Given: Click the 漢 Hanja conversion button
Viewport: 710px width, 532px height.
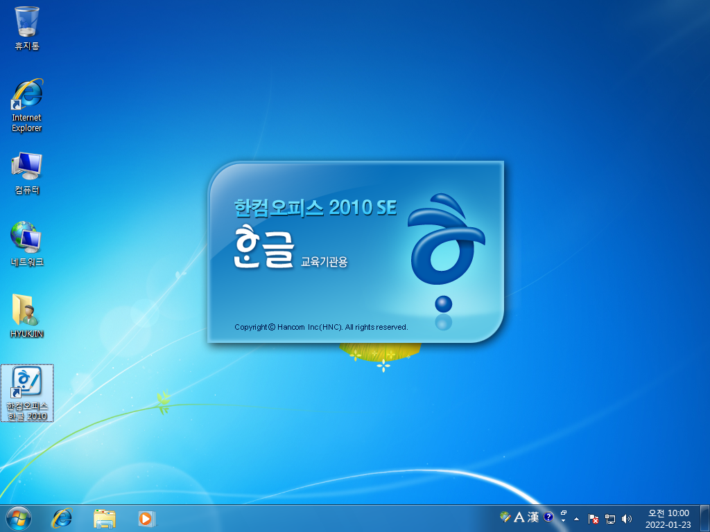Looking at the screenshot, I should (533, 517).
